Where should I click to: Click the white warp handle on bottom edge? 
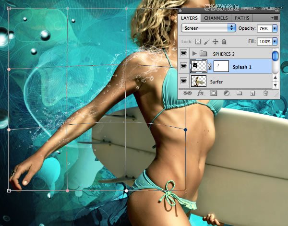point(126,191)
